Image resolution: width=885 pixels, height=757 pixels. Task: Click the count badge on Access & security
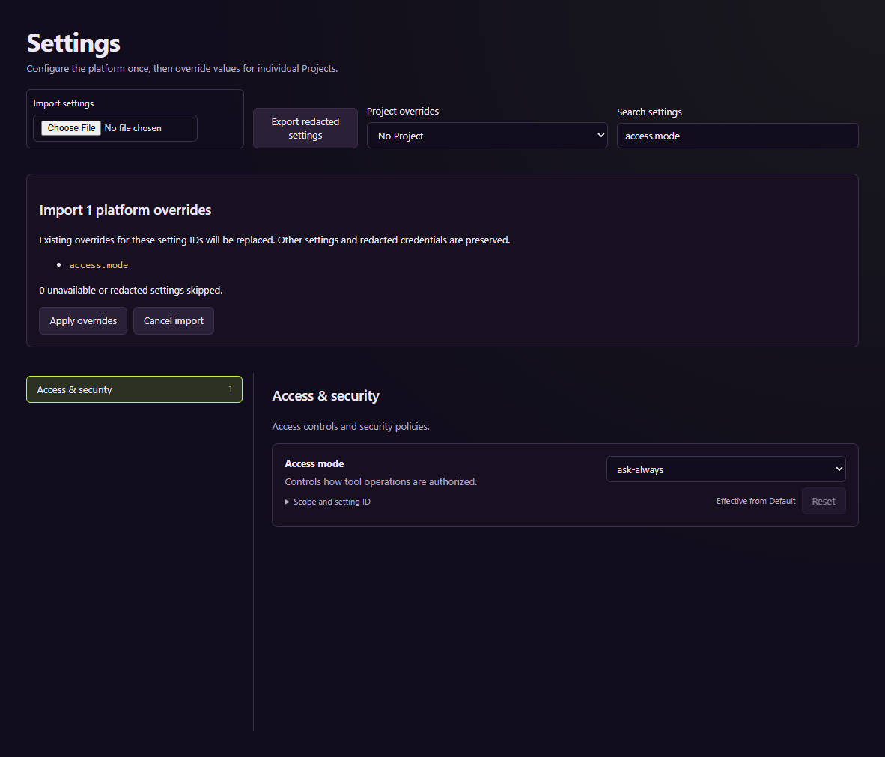point(231,389)
